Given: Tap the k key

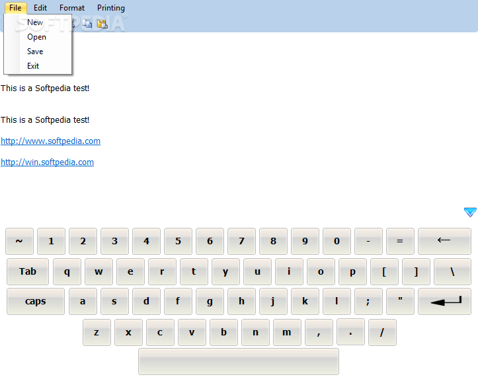Looking at the screenshot, I should point(305,301).
